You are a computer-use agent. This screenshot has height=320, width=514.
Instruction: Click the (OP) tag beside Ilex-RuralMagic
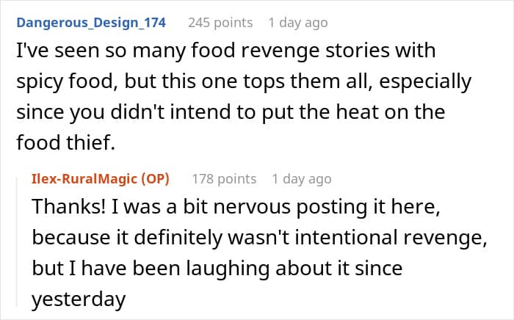click(155, 179)
